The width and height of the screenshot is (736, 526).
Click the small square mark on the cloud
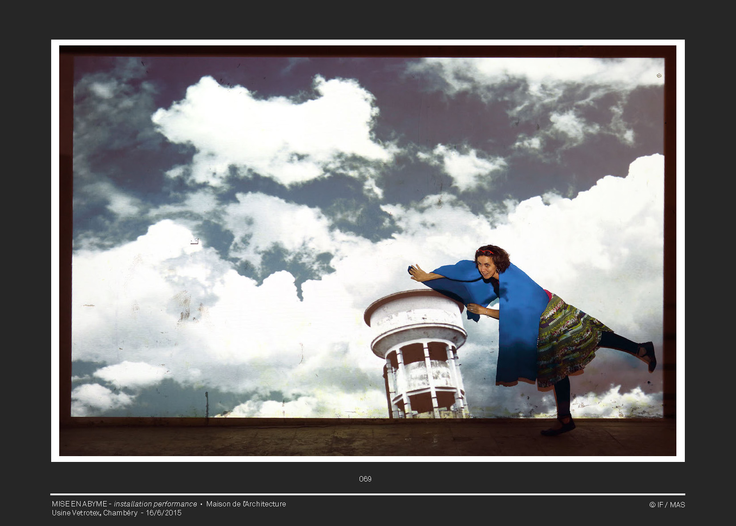point(194,242)
